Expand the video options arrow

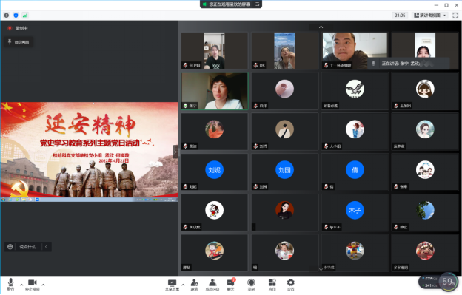tap(43, 285)
